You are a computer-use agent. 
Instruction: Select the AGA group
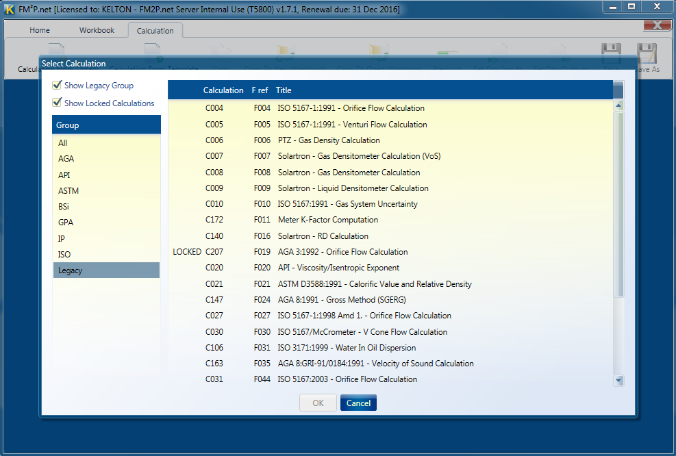(106, 159)
